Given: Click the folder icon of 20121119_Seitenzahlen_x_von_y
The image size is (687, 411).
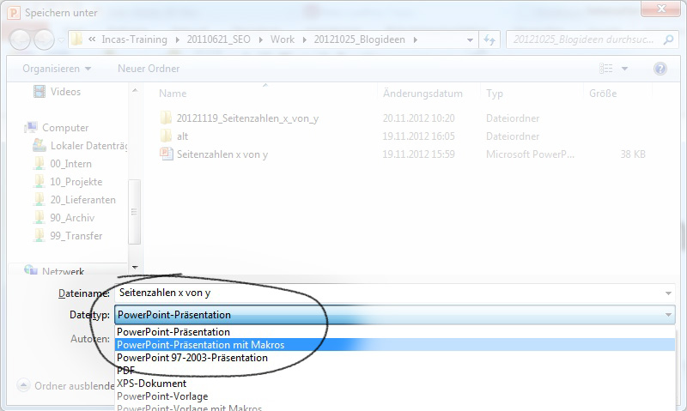Looking at the screenshot, I should [166, 118].
